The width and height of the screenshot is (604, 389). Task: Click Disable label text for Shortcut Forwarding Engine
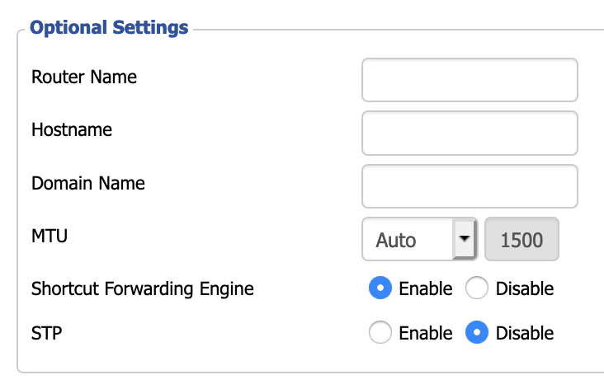(x=525, y=288)
